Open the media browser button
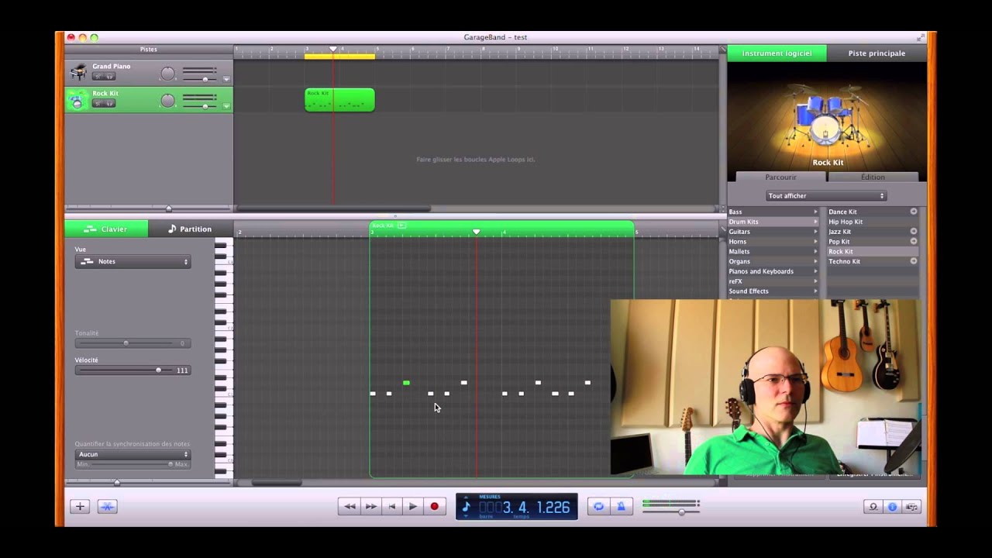992x558 pixels. (x=911, y=507)
